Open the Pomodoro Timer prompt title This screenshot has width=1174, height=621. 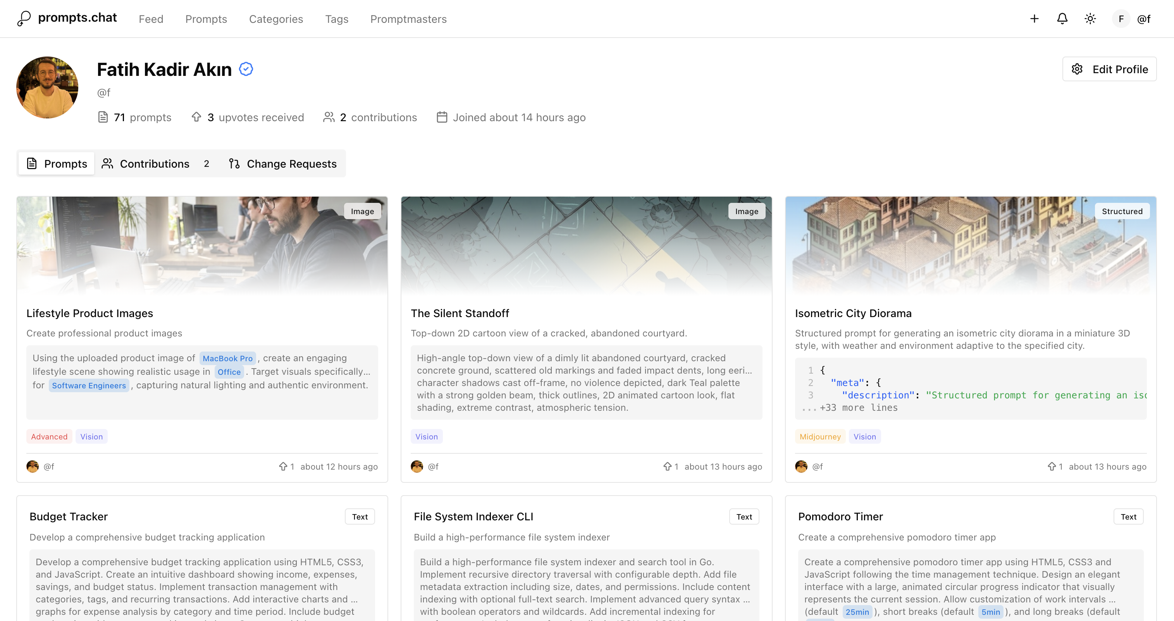pyautogui.click(x=840, y=516)
